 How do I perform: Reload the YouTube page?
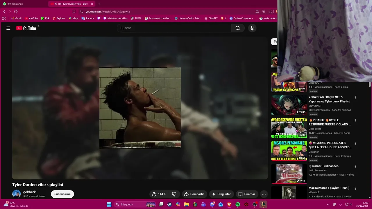tap(16, 12)
